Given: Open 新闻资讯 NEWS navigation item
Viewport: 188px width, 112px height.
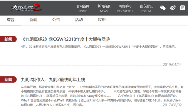Looking at the screenshot, I should (x=104, y=9).
